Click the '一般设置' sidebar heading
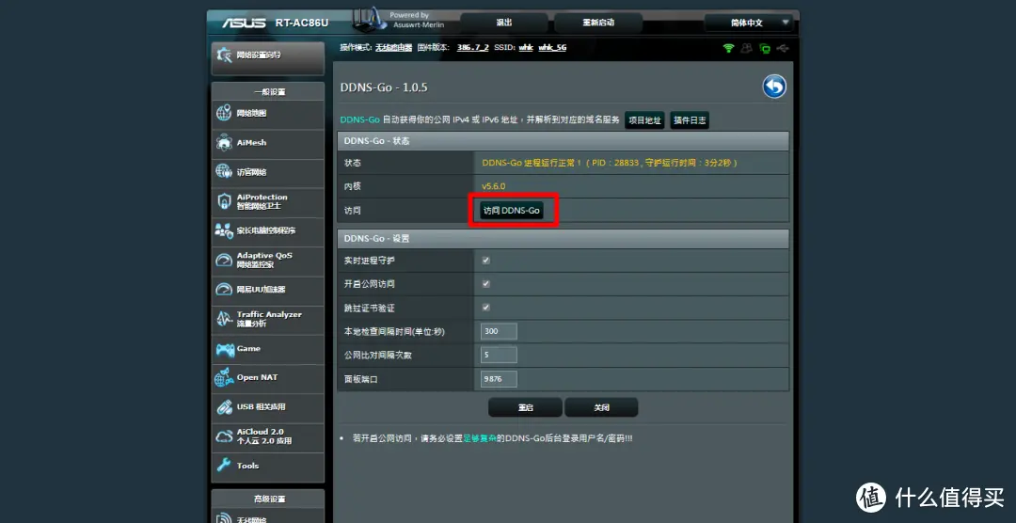This screenshot has height=523, width=1016. [269, 92]
